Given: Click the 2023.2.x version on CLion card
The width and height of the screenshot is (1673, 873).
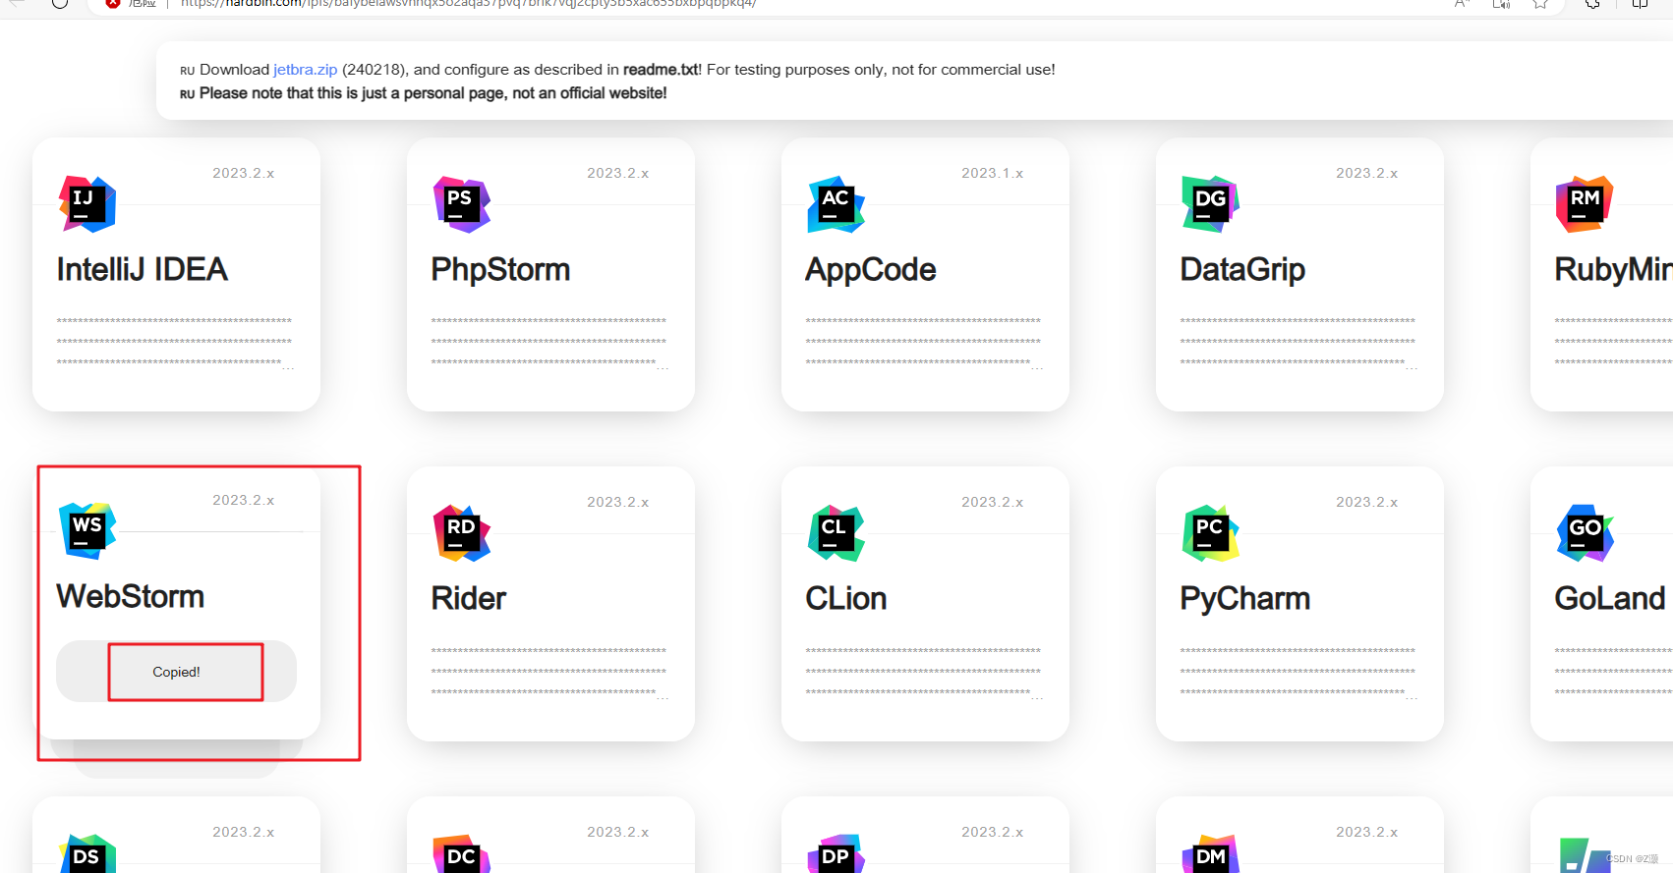Looking at the screenshot, I should [x=992, y=502].
